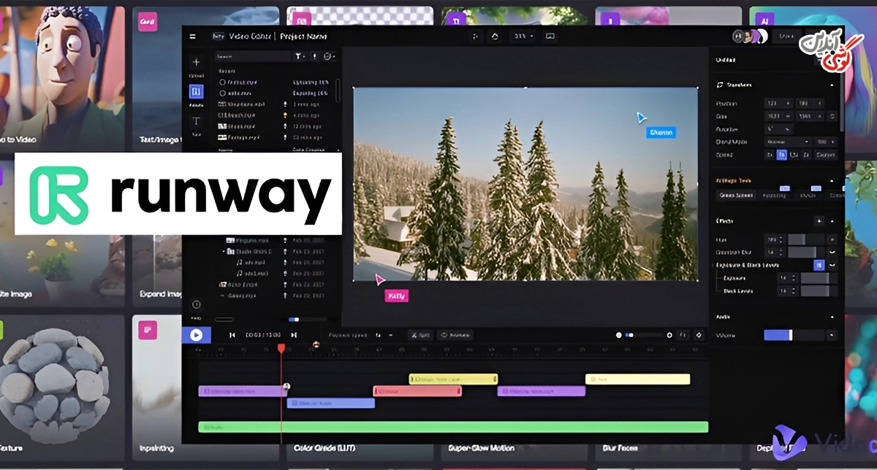Add a new effect with plus button

(x=819, y=220)
